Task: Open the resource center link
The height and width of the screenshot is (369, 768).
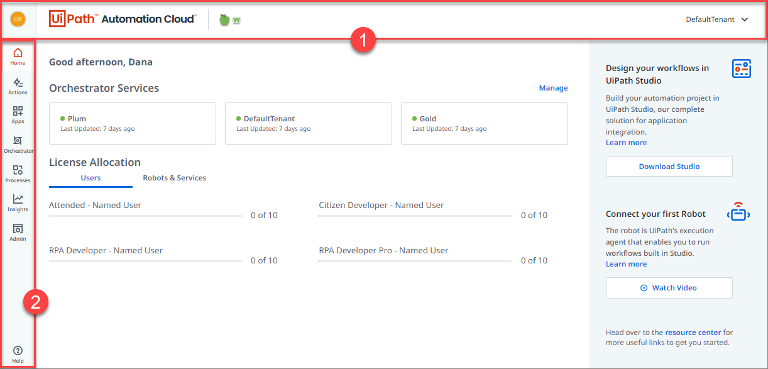Action: click(693, 333)
